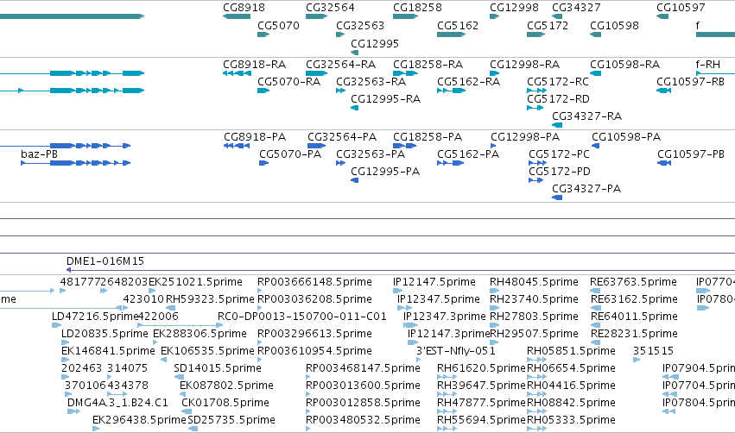Open the CG5070-RA transcript label
The image size is (735, 433).
point(288,81)
